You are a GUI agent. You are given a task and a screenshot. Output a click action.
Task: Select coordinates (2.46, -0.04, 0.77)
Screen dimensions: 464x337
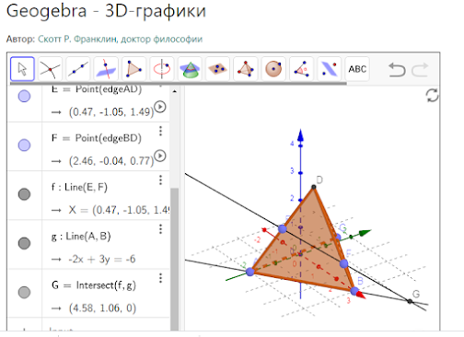coord(111,161)
